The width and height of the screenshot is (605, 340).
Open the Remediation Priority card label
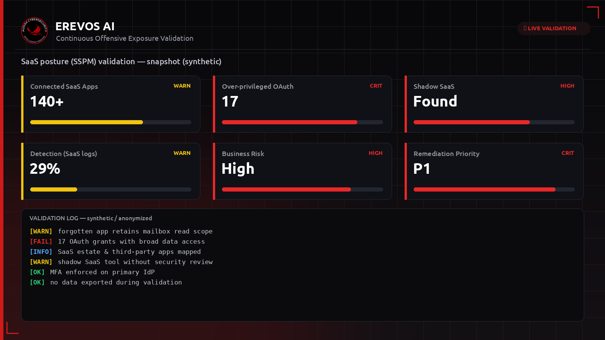pyautogui.click(x=447, y=154)
